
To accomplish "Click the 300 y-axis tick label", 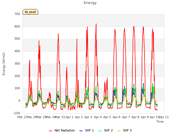I will pos(17,63).
